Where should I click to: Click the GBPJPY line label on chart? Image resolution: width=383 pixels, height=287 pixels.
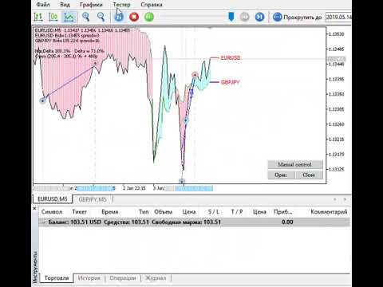tap(231, 82)
